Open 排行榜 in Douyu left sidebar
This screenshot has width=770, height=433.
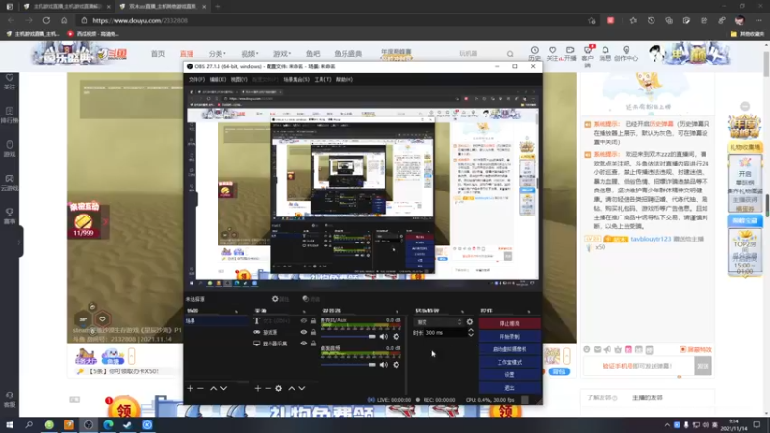pyautogui.click(x=10, y=115)
